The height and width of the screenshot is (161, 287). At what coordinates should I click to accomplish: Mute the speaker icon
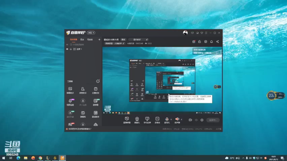(177, 120)
